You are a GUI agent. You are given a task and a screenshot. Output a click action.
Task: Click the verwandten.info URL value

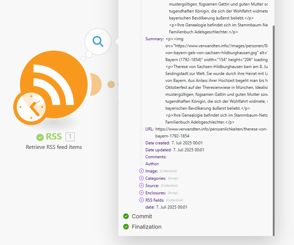point(211,133)
